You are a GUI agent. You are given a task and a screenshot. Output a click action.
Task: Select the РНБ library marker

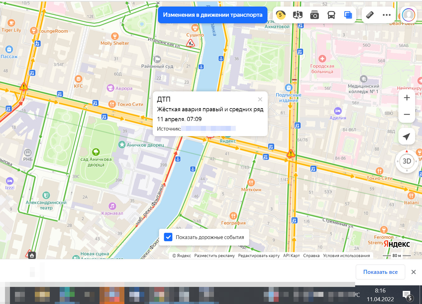pyautogui.click(x=28, y=152)
